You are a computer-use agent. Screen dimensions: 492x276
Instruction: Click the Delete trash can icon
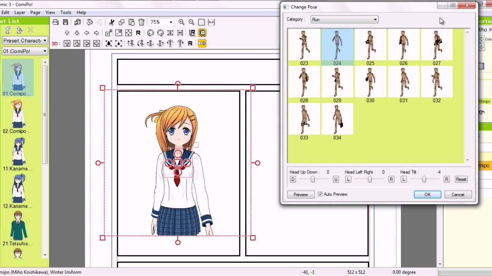(141, 22)
